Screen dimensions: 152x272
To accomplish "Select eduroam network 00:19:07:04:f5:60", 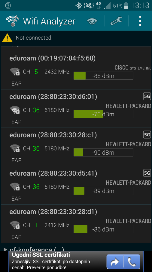I will [76, 70].
